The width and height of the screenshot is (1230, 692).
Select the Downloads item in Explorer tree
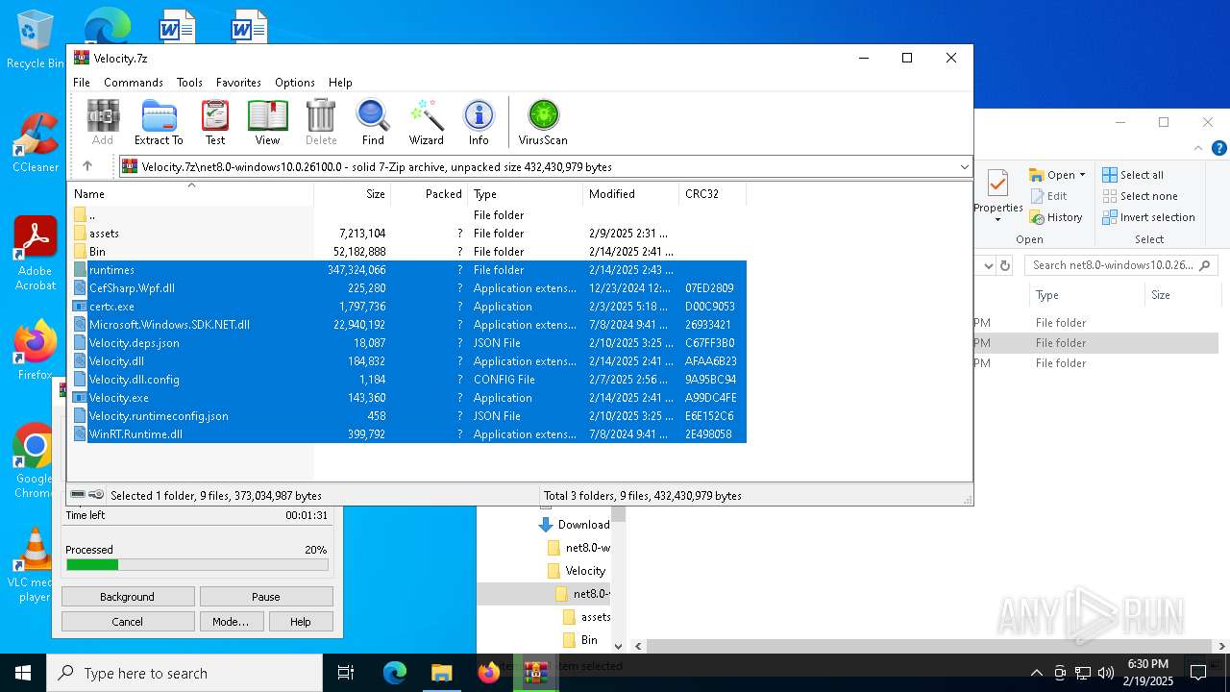click(x=574, y=525)
